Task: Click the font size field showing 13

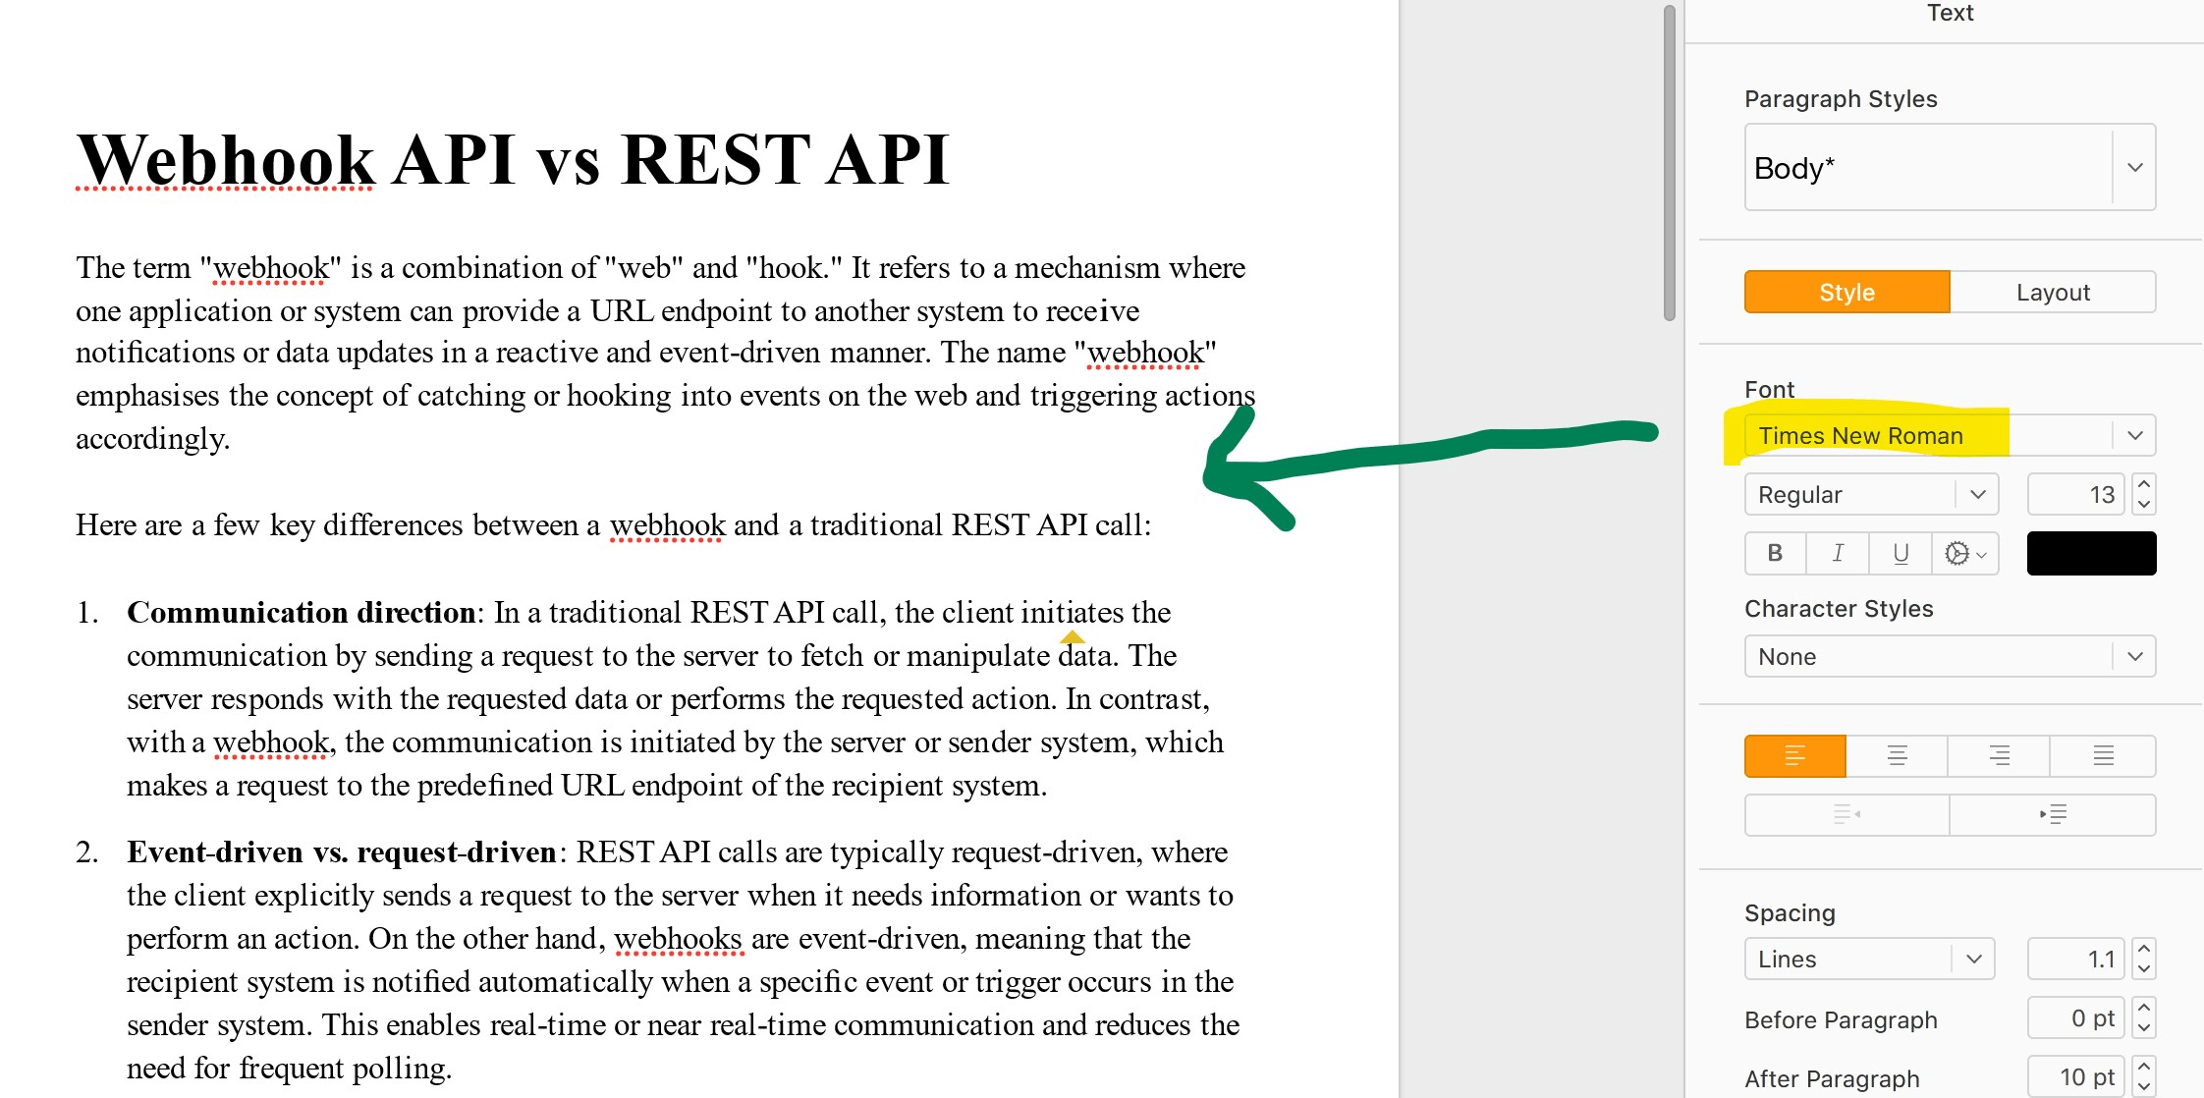Action: (x=2076, y=494)
